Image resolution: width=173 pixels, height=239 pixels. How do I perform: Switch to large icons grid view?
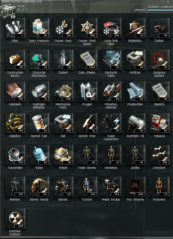click(19, 10)
